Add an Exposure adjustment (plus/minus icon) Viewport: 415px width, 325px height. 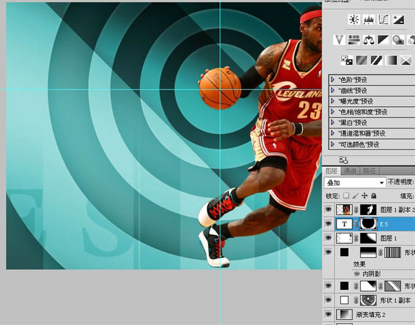click(x=398, y=20)
